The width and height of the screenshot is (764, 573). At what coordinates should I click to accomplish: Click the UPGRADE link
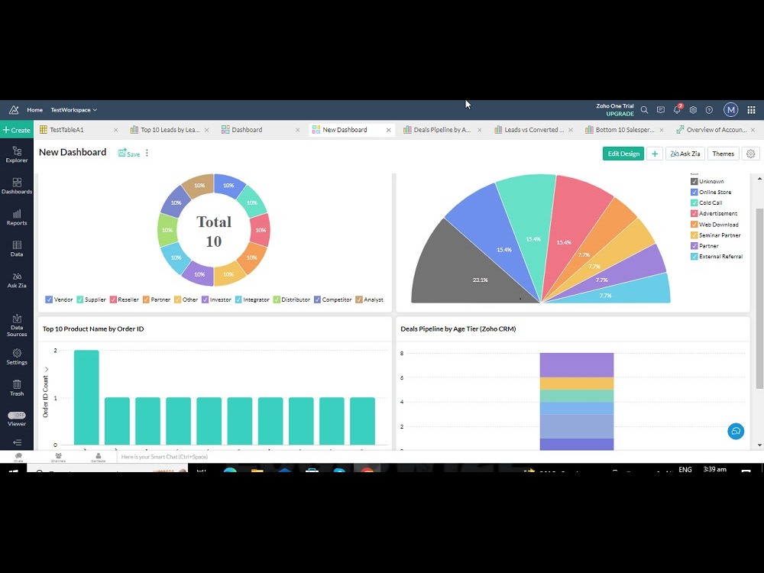click(620, 114)
